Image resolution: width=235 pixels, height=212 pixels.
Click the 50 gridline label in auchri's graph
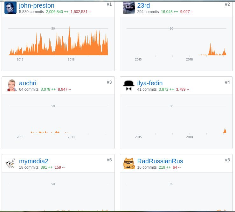click(x=53, y=106)
